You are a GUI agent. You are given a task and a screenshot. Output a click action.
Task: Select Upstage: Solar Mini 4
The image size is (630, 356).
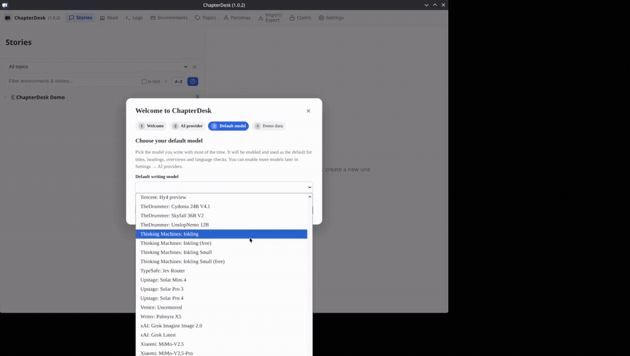point(221,280)
